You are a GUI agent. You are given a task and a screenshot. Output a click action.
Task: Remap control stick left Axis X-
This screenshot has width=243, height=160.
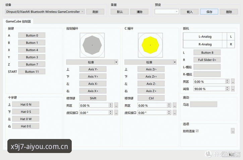pos(93,84)
